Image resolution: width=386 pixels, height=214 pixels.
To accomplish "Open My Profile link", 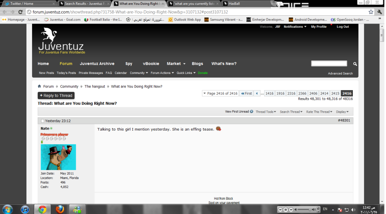I will (x=319, y=27).
